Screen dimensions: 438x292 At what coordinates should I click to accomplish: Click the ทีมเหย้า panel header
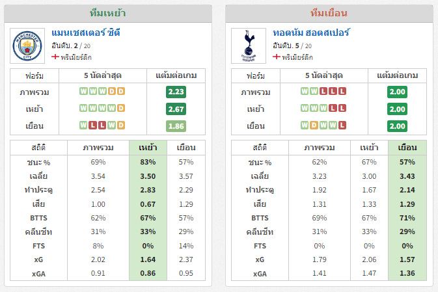[x=108, y=14]
